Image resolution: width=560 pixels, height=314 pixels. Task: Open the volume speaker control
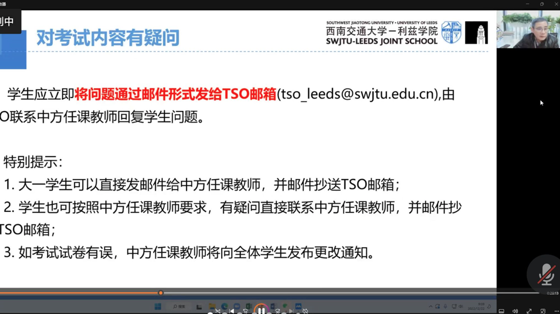coord(515,311)
